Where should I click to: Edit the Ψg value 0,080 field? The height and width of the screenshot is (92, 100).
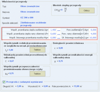tap(53, 38)
